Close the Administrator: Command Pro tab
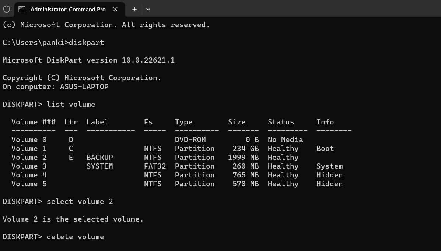This screenshot has width=441, height=251. pyautogui.click(x=115, y=9)
